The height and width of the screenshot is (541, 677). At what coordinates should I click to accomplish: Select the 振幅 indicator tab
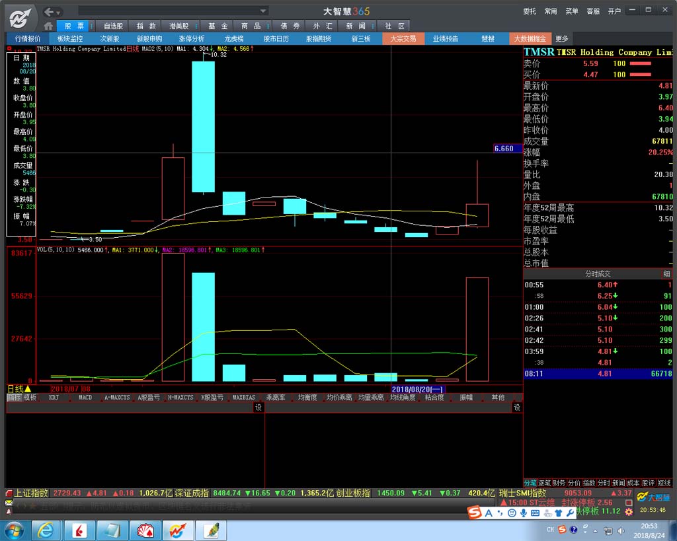point(466,398)
